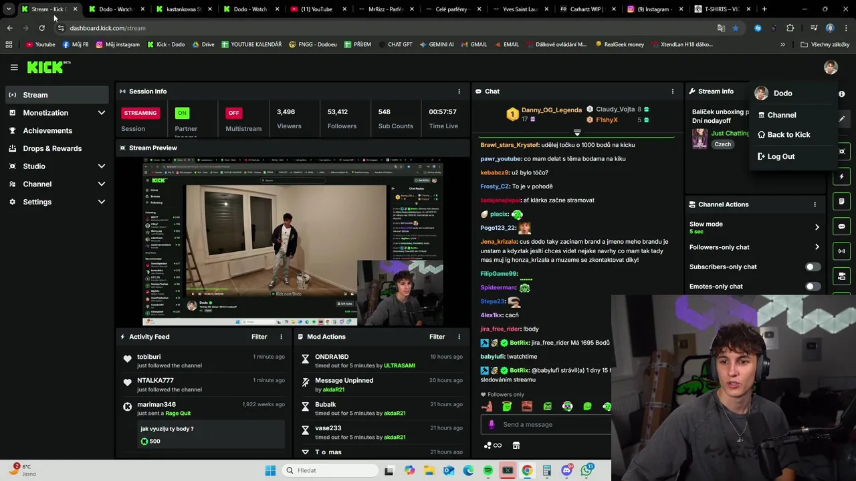The image size is (856, 481).
Task: Toggle Multistream OFF badge
Action: [233, 113]
